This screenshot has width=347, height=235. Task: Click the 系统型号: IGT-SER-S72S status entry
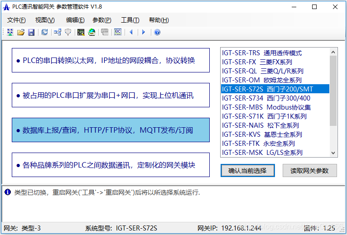point(121,228)
